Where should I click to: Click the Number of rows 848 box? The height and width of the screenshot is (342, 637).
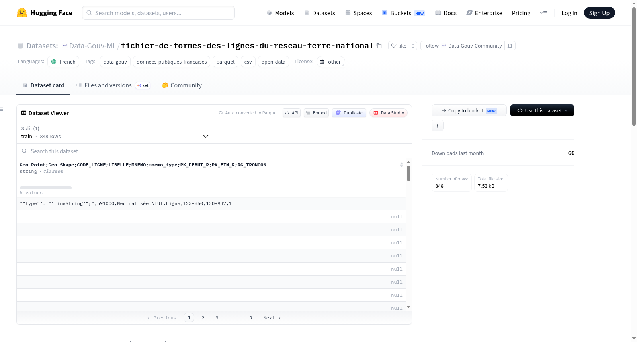[451, 183]
